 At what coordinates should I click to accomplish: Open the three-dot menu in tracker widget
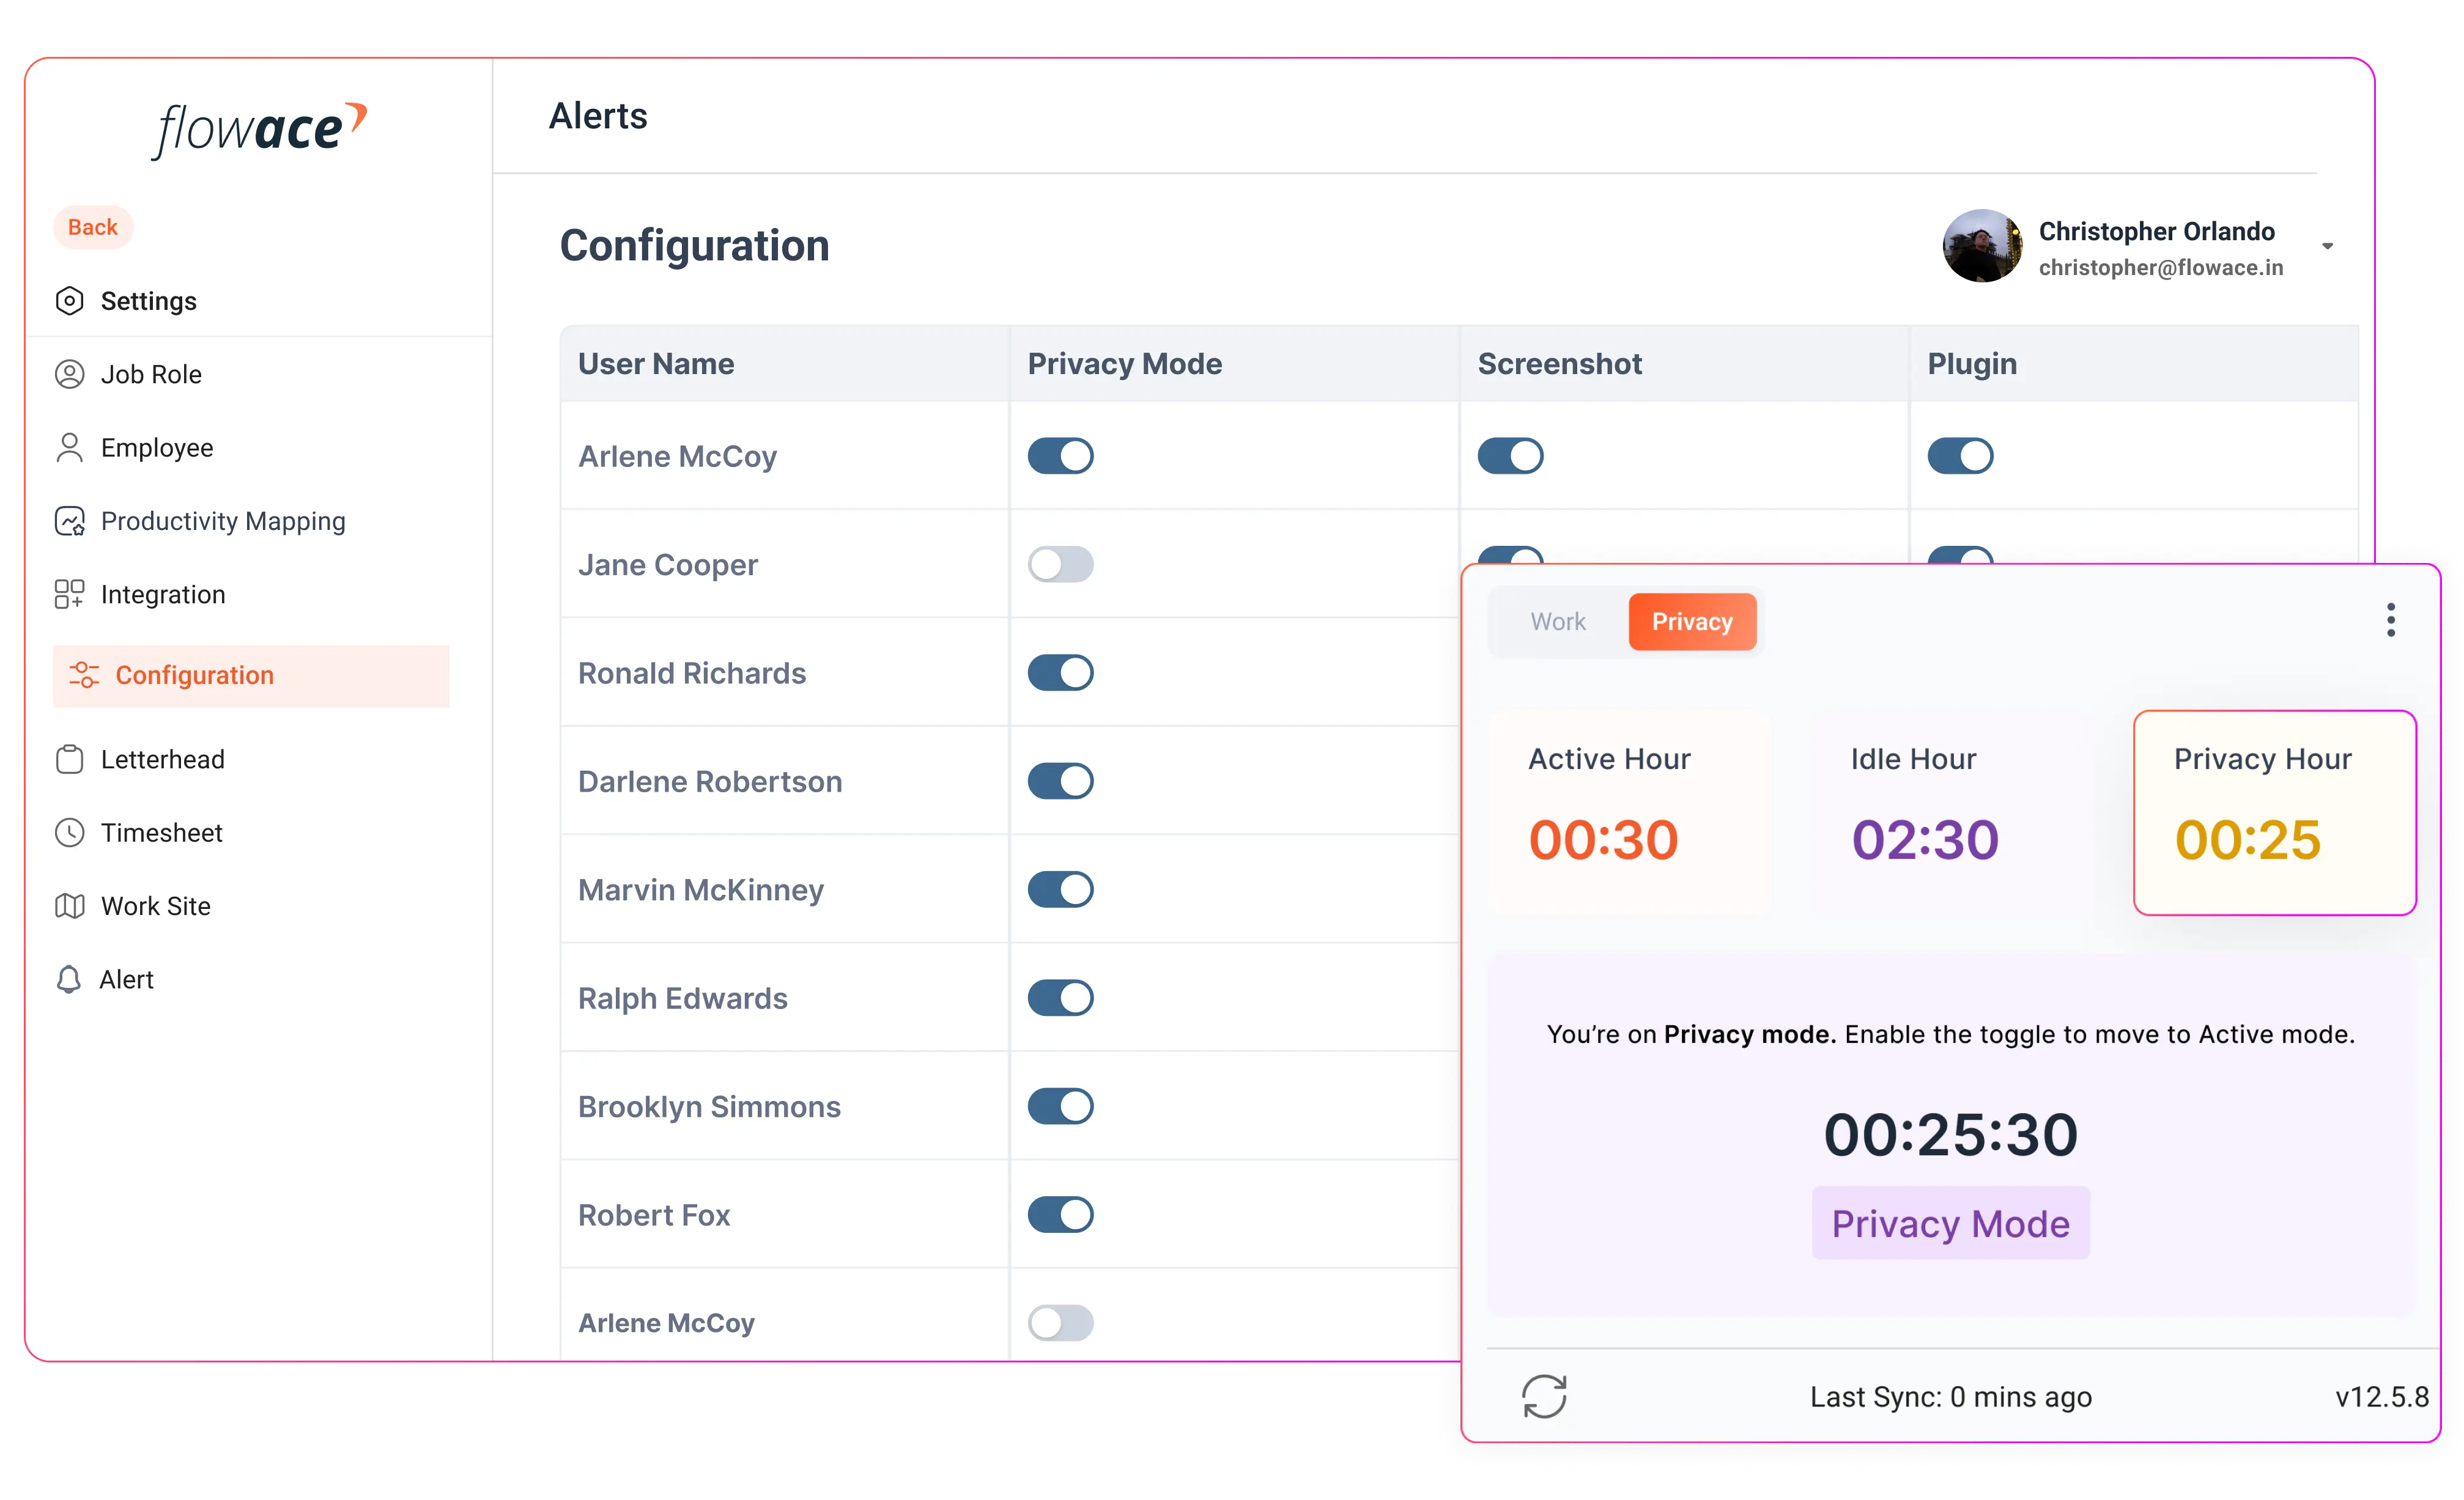tap(2391, 620)
